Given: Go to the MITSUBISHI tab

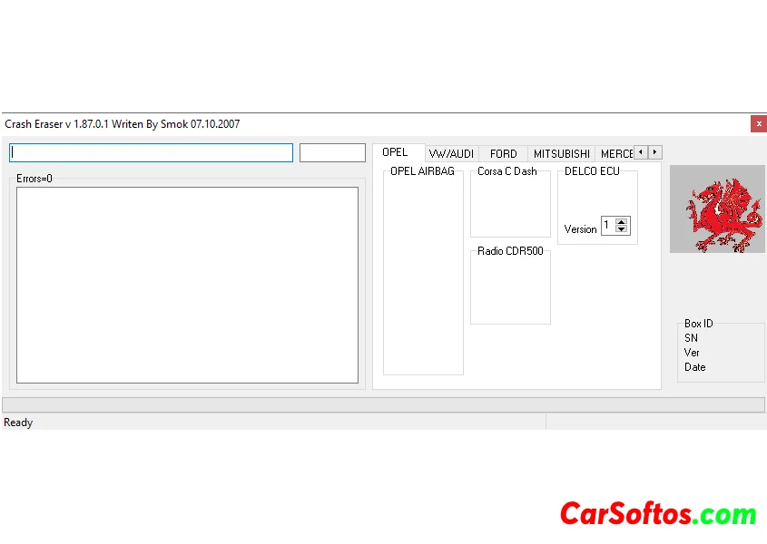Looking at the screenshot, I should pyautogui.click(x=561, y=154).
